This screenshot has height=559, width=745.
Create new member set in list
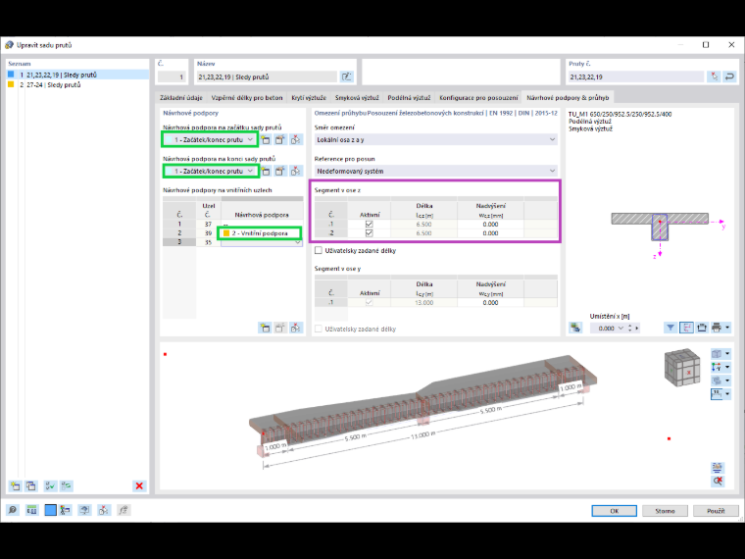click(16, 485)
